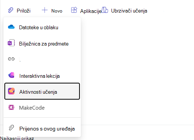Image resolution: width=194 pixels, height=140 pixels.
Task: Open Ubrzivači učenja
Action: [129, 11]
